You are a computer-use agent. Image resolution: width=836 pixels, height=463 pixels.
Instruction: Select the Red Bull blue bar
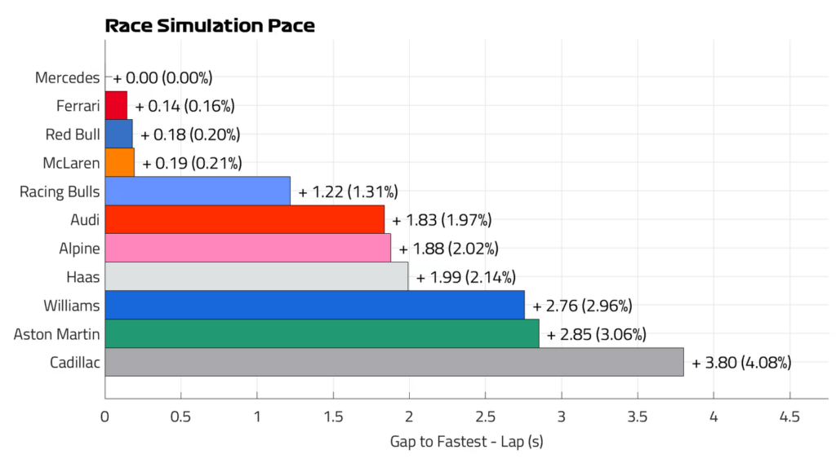point(118,134)
